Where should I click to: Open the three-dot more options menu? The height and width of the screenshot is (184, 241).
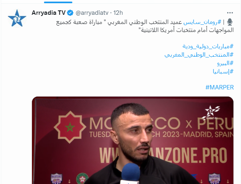pos(230,13)
